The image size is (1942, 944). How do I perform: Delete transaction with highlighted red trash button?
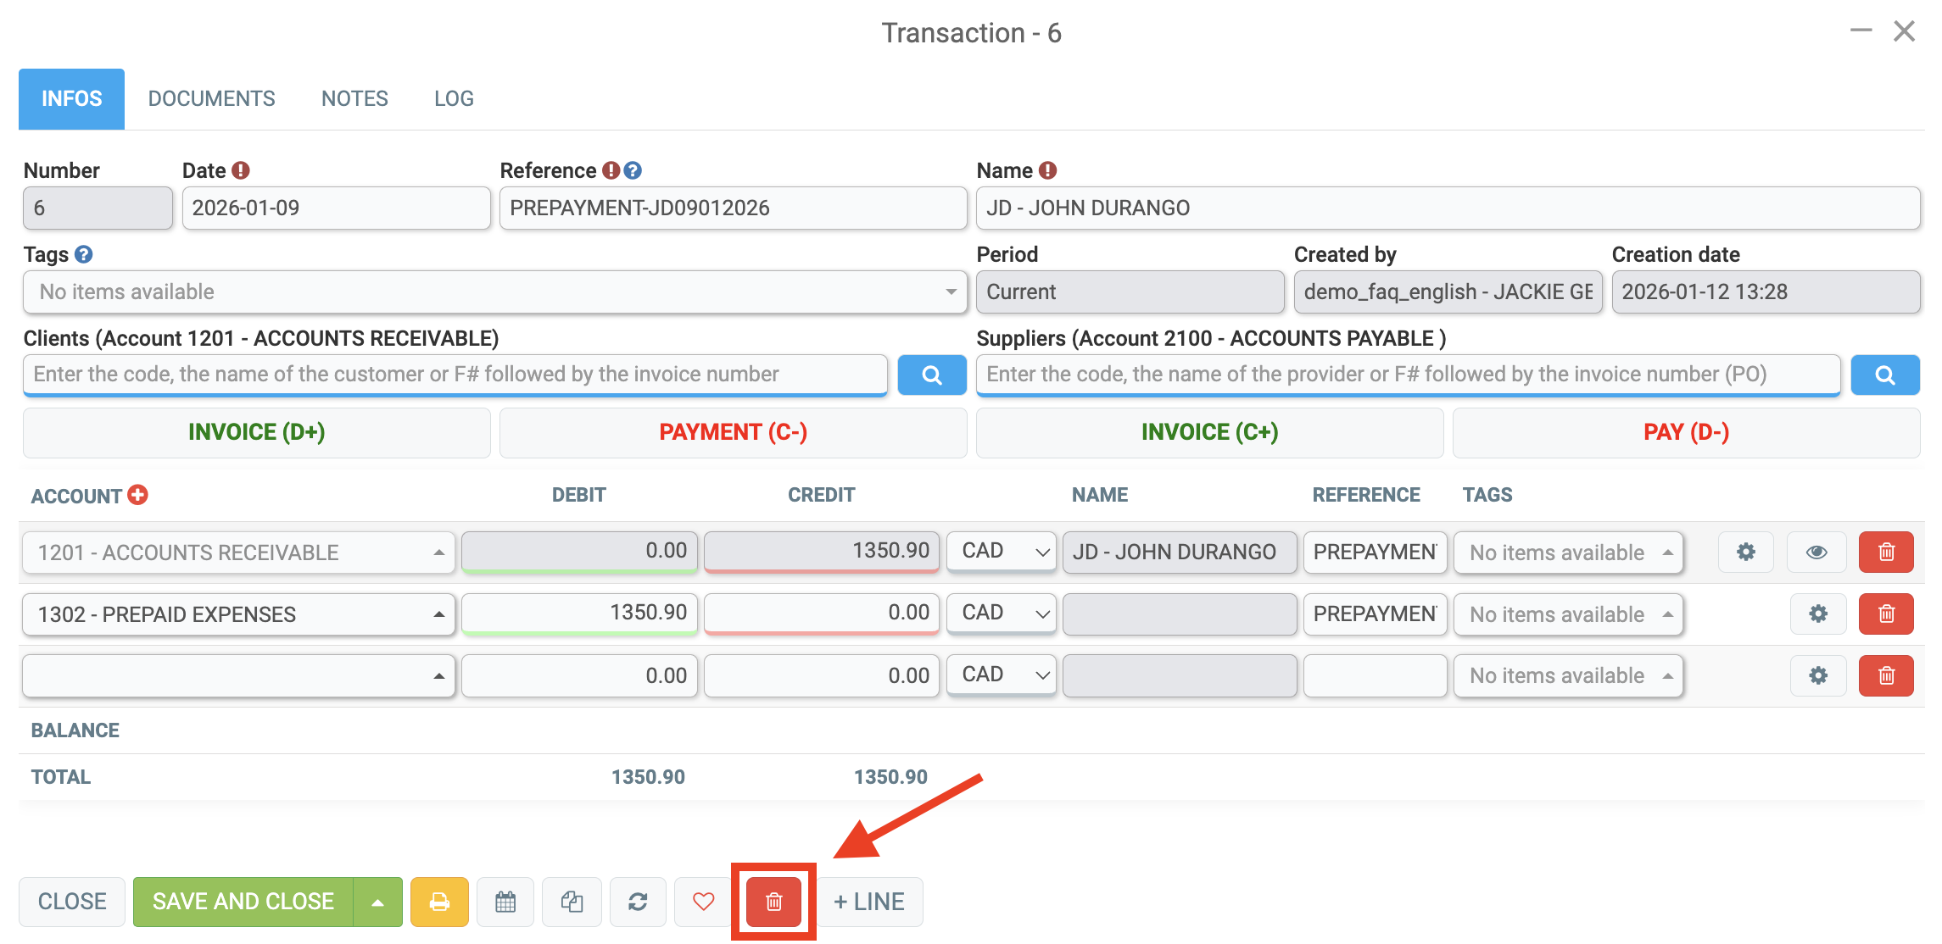click(x=773, y=902)
